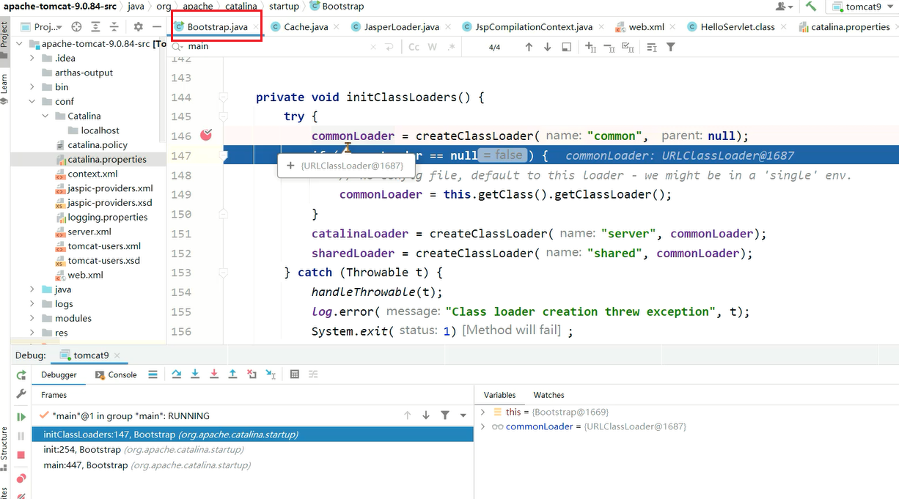This screenshot has height=499, width=899.
Task: Expand commonLoader variable in Variables panel
Action: [482, 426]
